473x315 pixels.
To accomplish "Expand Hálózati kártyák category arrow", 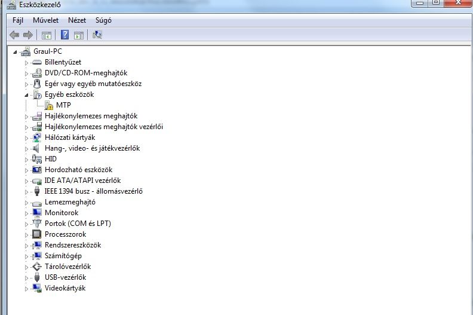I will click(26, 138).
